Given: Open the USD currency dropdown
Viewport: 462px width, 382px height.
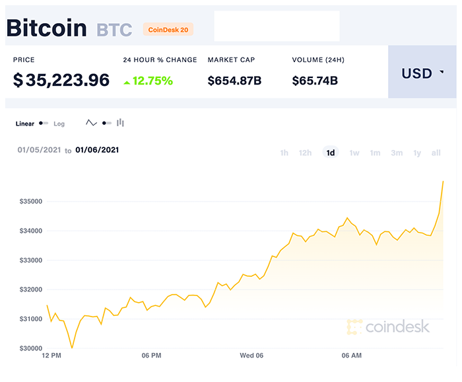Looking at the screenshot, I should click(422, 73).
